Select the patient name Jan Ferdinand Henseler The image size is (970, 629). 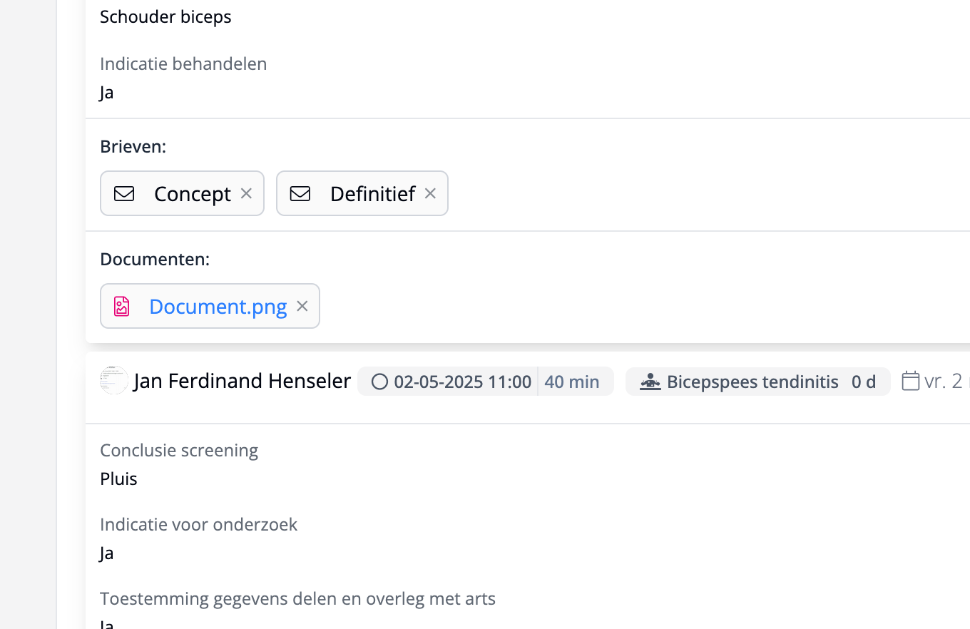coord(241,381)
